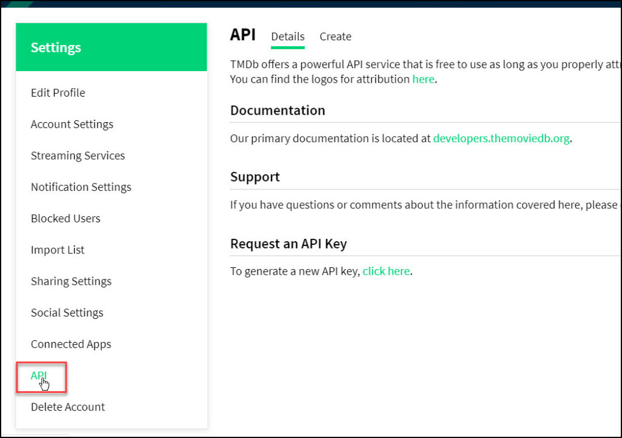622x438 pixels.
Task: Open the attribution logos link labeled 'here'
Action: coord(423,79)
